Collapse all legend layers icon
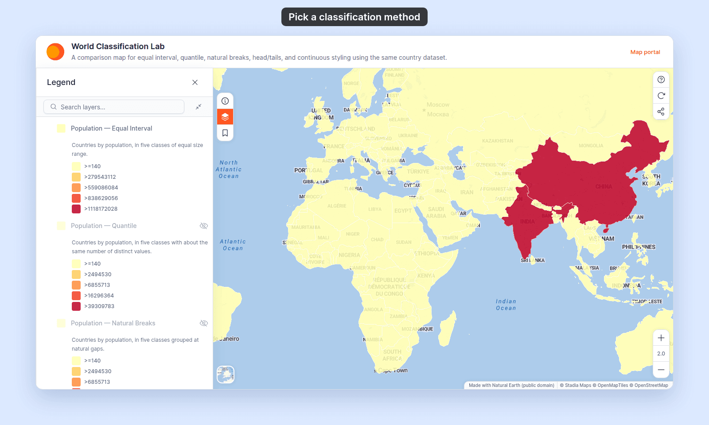This screenshot has height=425, width=709. pyautogui.click(x=199, y=107)
